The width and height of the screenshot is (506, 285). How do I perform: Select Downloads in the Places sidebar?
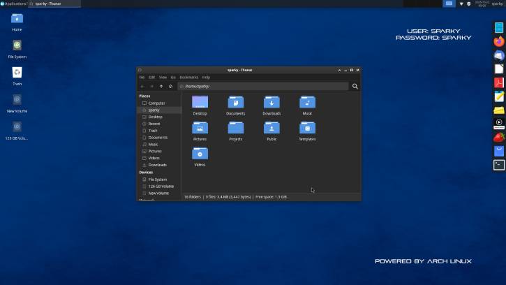click(x=158, y=165)
